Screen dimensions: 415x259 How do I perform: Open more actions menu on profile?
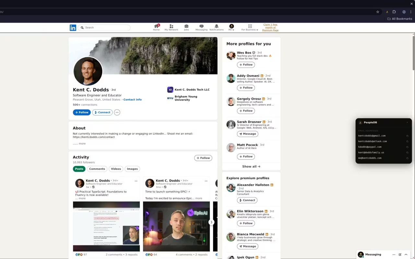(x=117, y=112)
